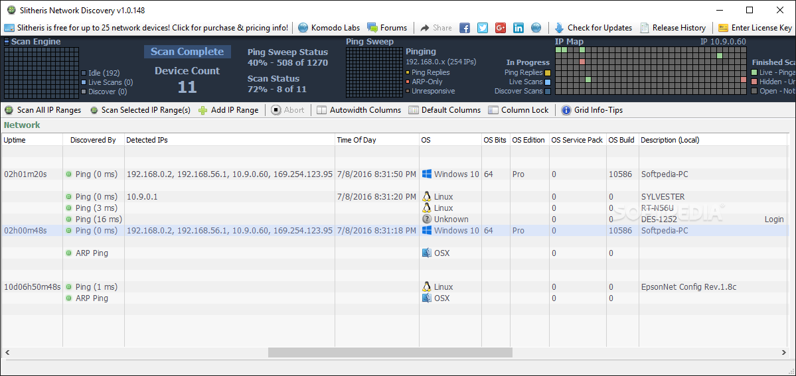
Task: Sort by Time Of Day column header
Action: [377, 140]
